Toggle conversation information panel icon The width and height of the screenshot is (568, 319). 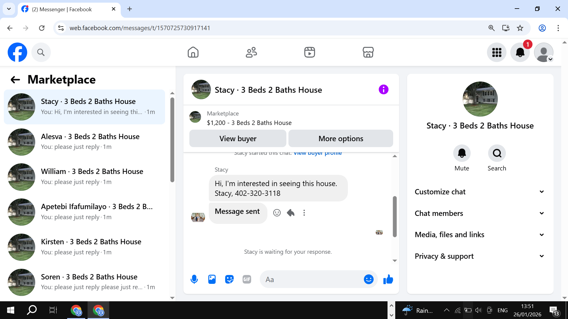(383, 89)
